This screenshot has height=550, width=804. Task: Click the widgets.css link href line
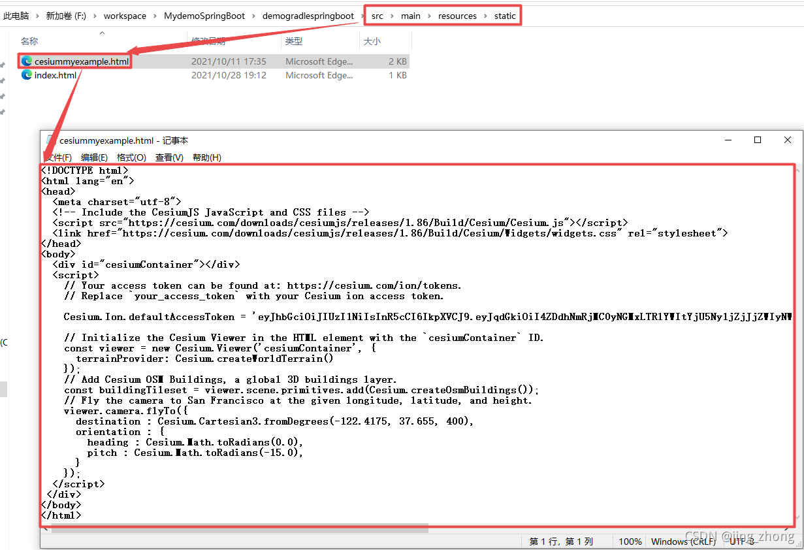(x=390, y=233)
